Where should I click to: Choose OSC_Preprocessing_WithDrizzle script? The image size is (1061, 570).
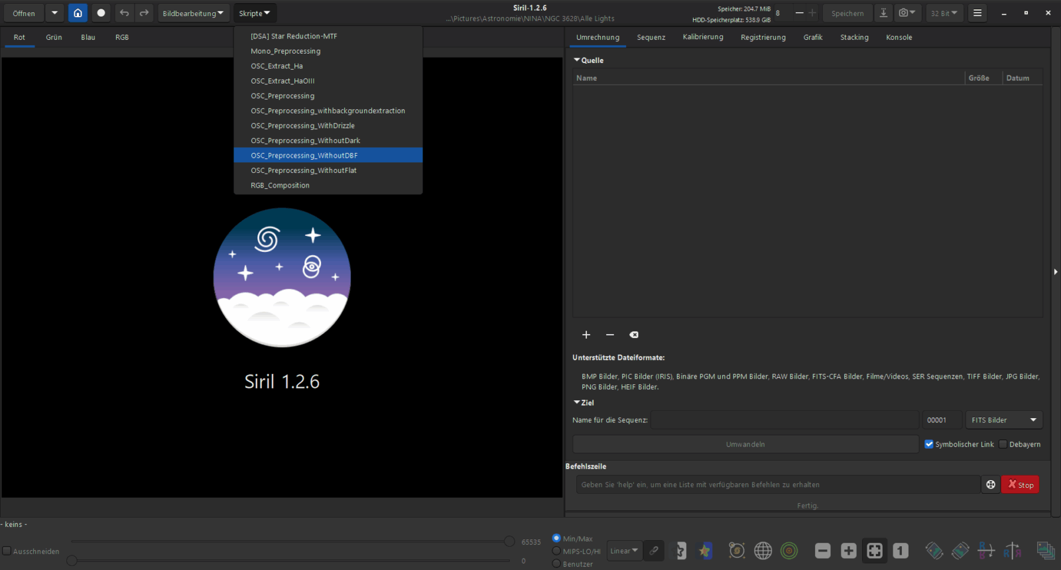(328, 125)
